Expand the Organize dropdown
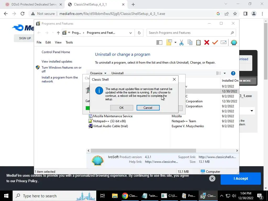Screen dimensions: 268x201 [x=98, y=73]
